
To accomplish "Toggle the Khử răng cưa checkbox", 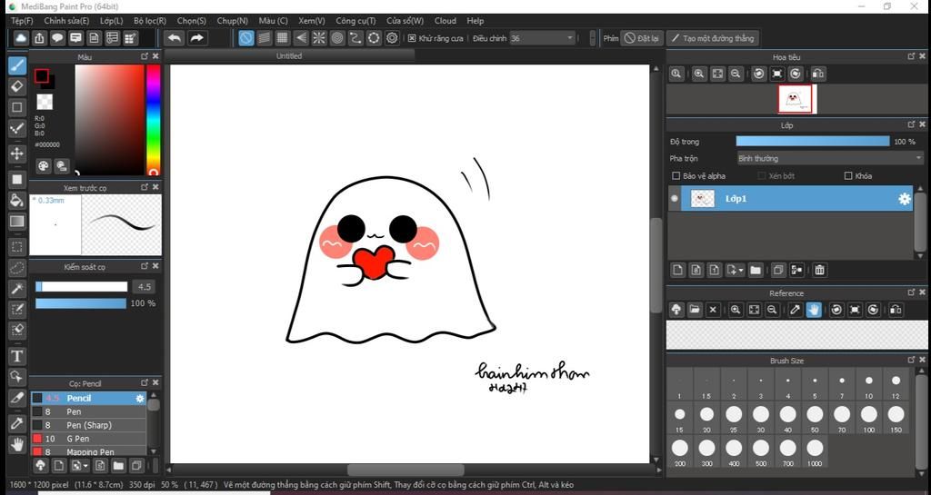I will [412, 38].
